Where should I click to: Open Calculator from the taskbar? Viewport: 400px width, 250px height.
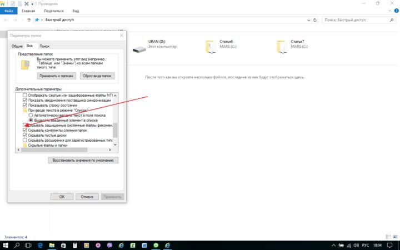coord(75,245)
